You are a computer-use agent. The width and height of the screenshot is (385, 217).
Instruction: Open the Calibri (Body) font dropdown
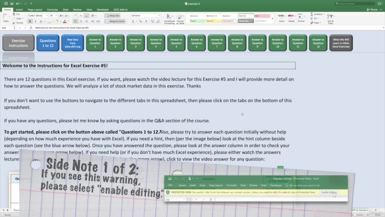point(46,15)
